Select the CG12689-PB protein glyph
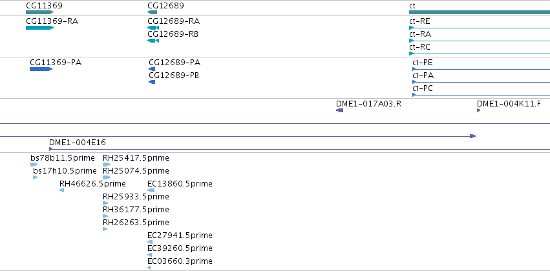 pos(152,82)
